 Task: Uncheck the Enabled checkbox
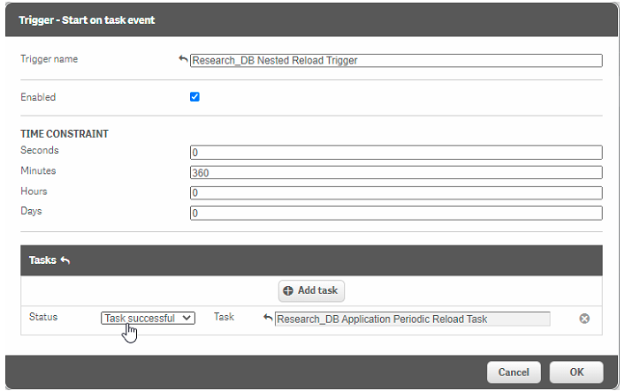click(194, 97)
